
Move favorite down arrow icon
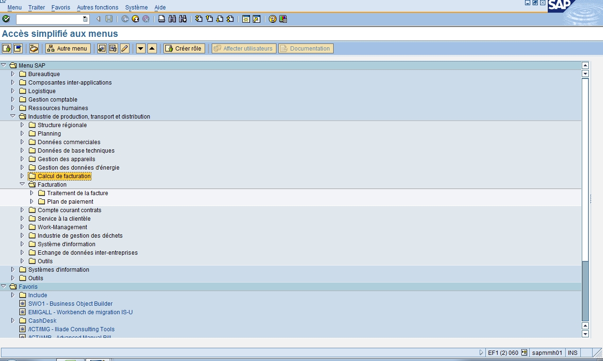click(x=140, y=48)
